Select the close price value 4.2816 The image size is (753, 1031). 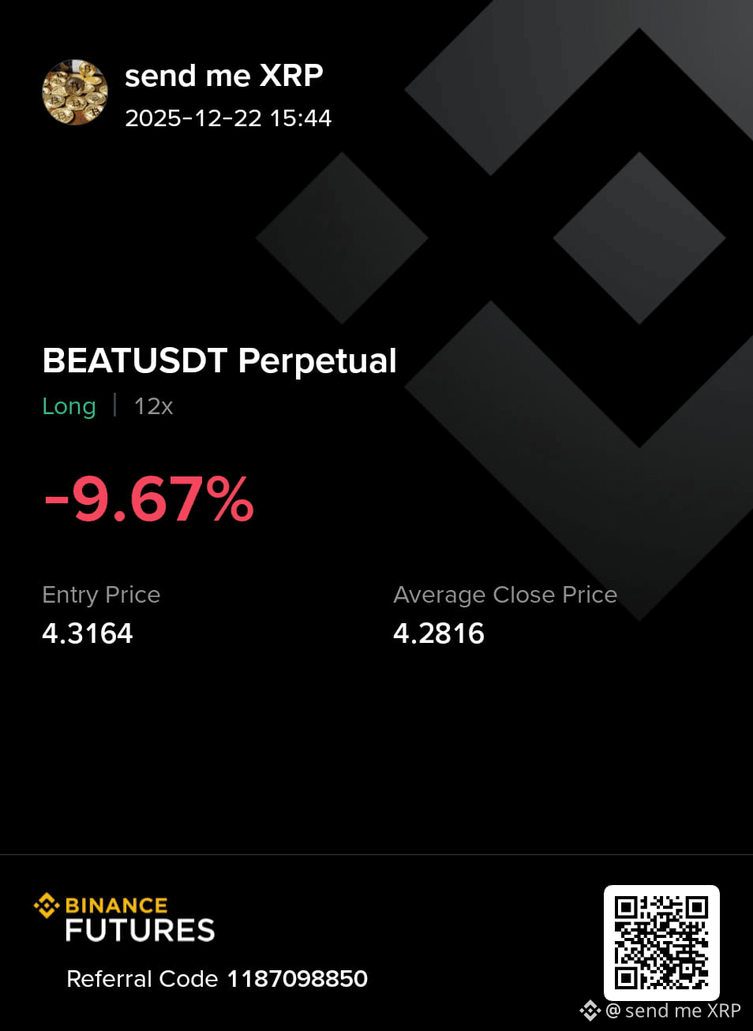click(x=439, y=633)
